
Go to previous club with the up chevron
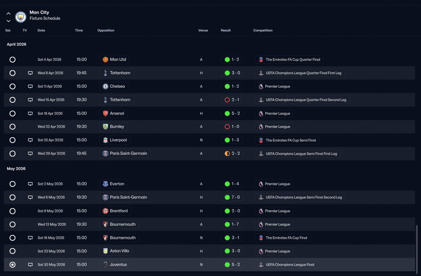pos(9,13)
